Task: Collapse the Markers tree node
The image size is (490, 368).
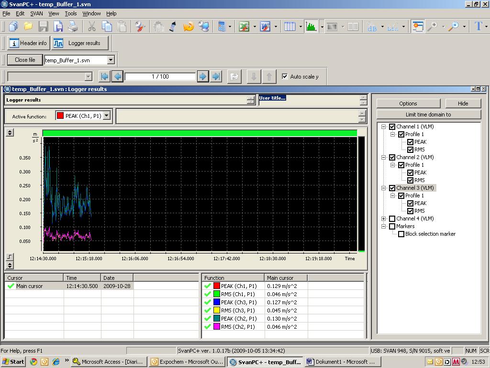Action: pyautogui.click(x=383, y=226)
